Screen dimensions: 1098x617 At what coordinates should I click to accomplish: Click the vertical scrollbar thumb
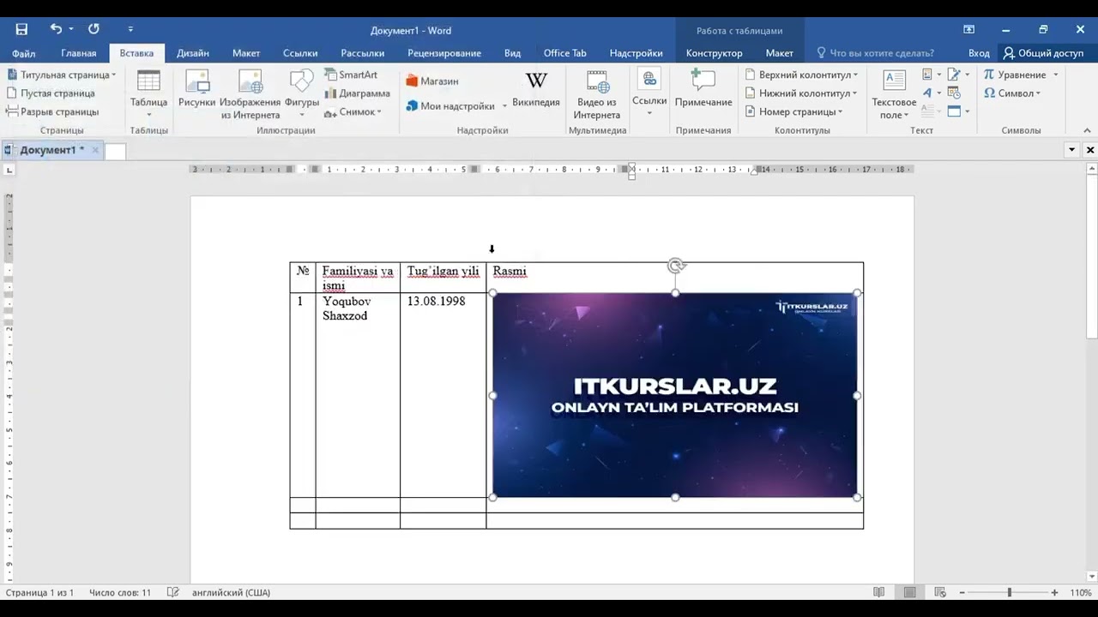(1091, 255)
